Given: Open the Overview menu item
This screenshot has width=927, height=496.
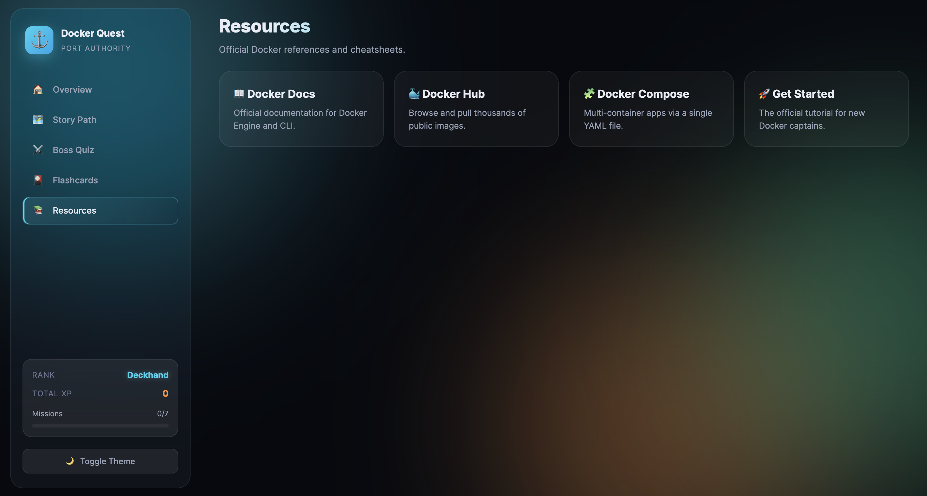Looking at the screenshot, I should coord(100,89).
